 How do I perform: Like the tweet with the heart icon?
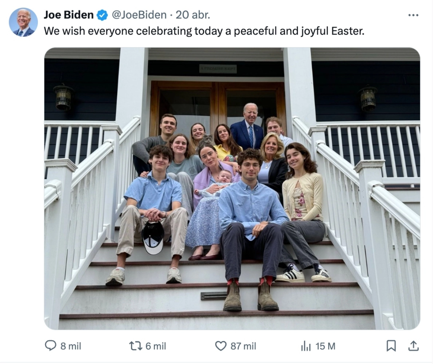point(221,346)
